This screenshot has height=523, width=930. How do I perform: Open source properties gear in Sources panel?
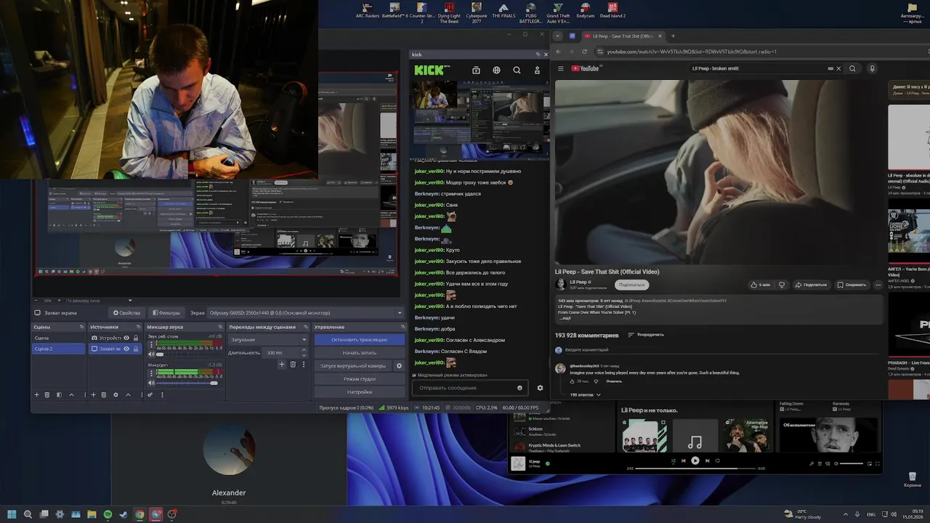116,395
